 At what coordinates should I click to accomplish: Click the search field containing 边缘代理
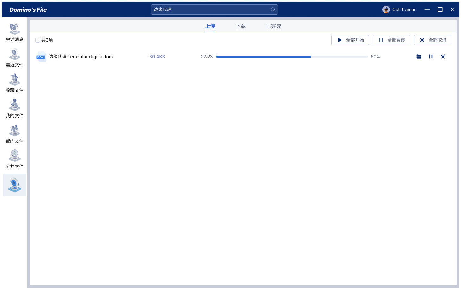[x=210, y=10]
